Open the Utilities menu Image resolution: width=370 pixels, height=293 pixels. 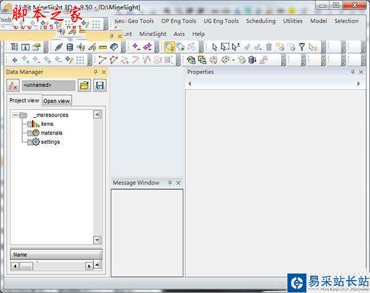click(293, 21)
